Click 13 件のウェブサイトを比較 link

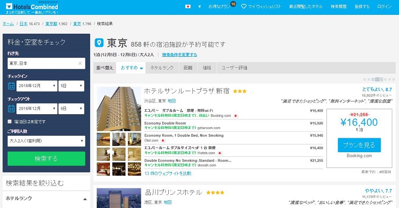[x=168, y=173]
